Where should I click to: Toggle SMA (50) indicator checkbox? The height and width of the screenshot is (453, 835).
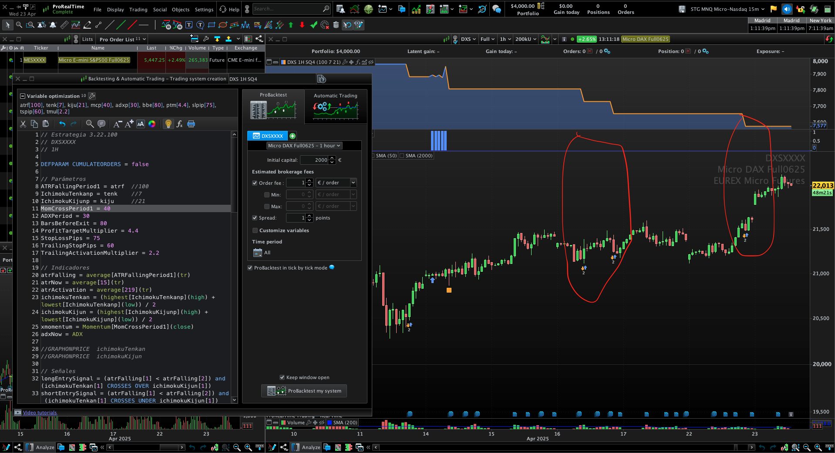click(373, 156)
